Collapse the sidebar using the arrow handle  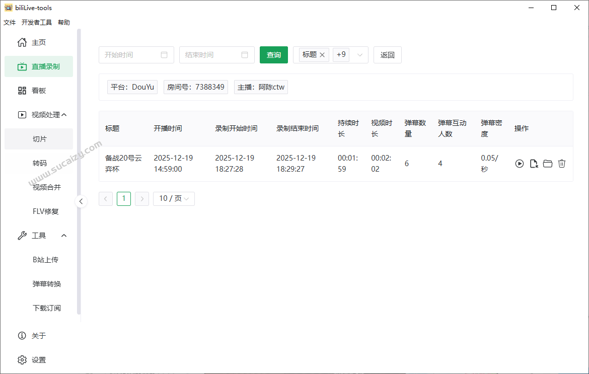coord(81,201)
